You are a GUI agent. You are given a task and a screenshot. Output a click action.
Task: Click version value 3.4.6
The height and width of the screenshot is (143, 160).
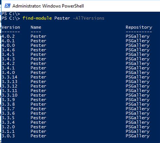pos(8,50)
